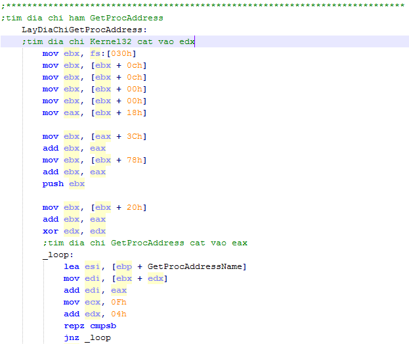Image resolution: width=409 pixels, height=344 pixels.
Task: Click the line 'mov ebx, [ebx + 20h]'
Action: click(x=95, y=208)
